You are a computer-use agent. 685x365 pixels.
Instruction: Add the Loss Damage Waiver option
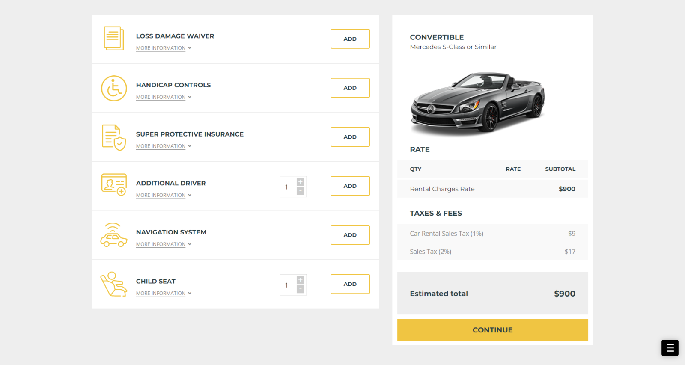pos(350,39)
